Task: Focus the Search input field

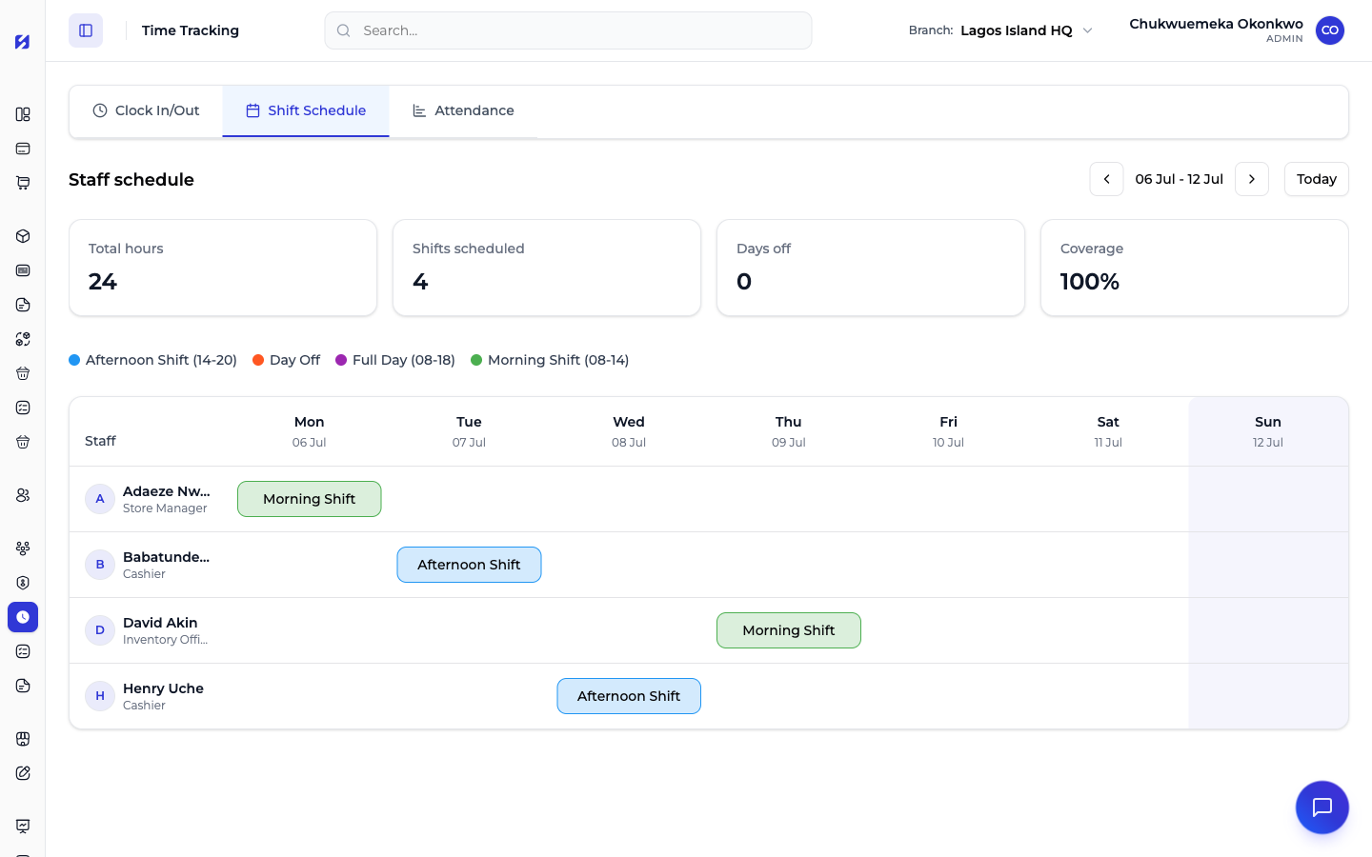Action: (x=568, y=30)
